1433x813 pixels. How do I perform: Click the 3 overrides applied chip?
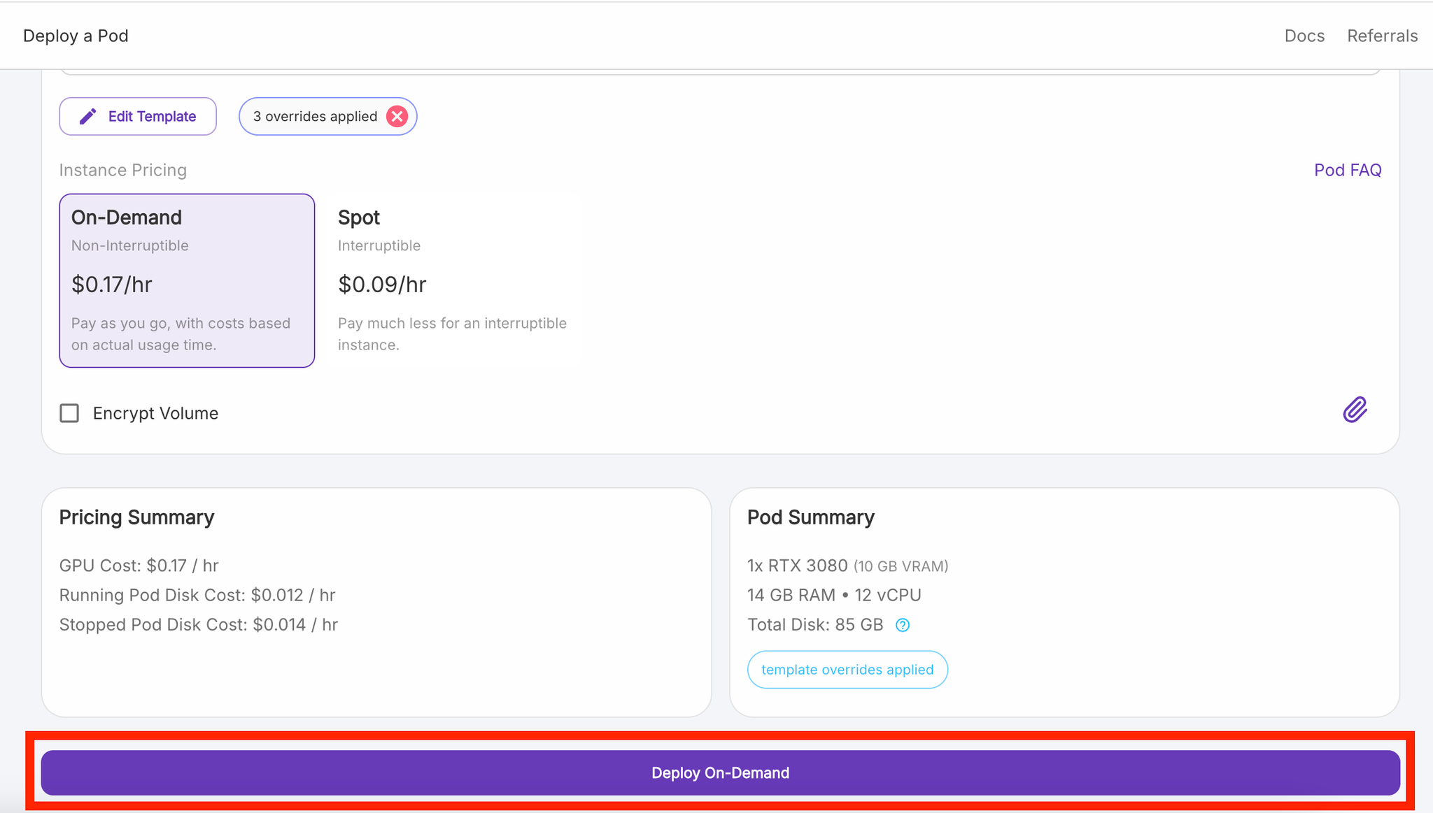tap(327, 116)
